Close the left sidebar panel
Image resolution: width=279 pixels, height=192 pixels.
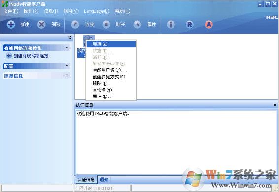click(x=70, y=38)
